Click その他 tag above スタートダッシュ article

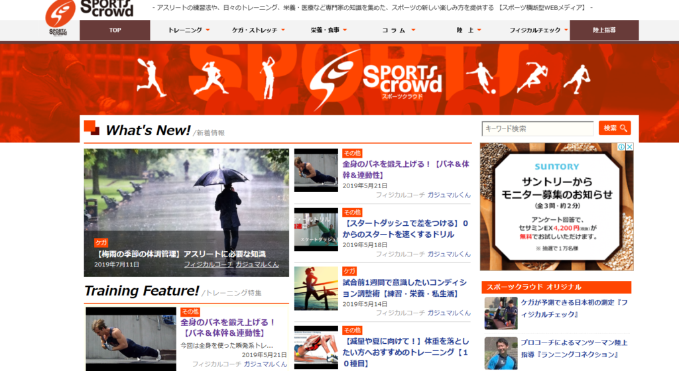pyautogui.click(x=352, y=212)
